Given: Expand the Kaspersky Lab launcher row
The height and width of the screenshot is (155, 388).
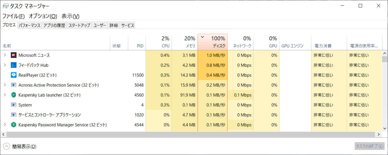Looking at the screenshot, I should coord(5,95).
